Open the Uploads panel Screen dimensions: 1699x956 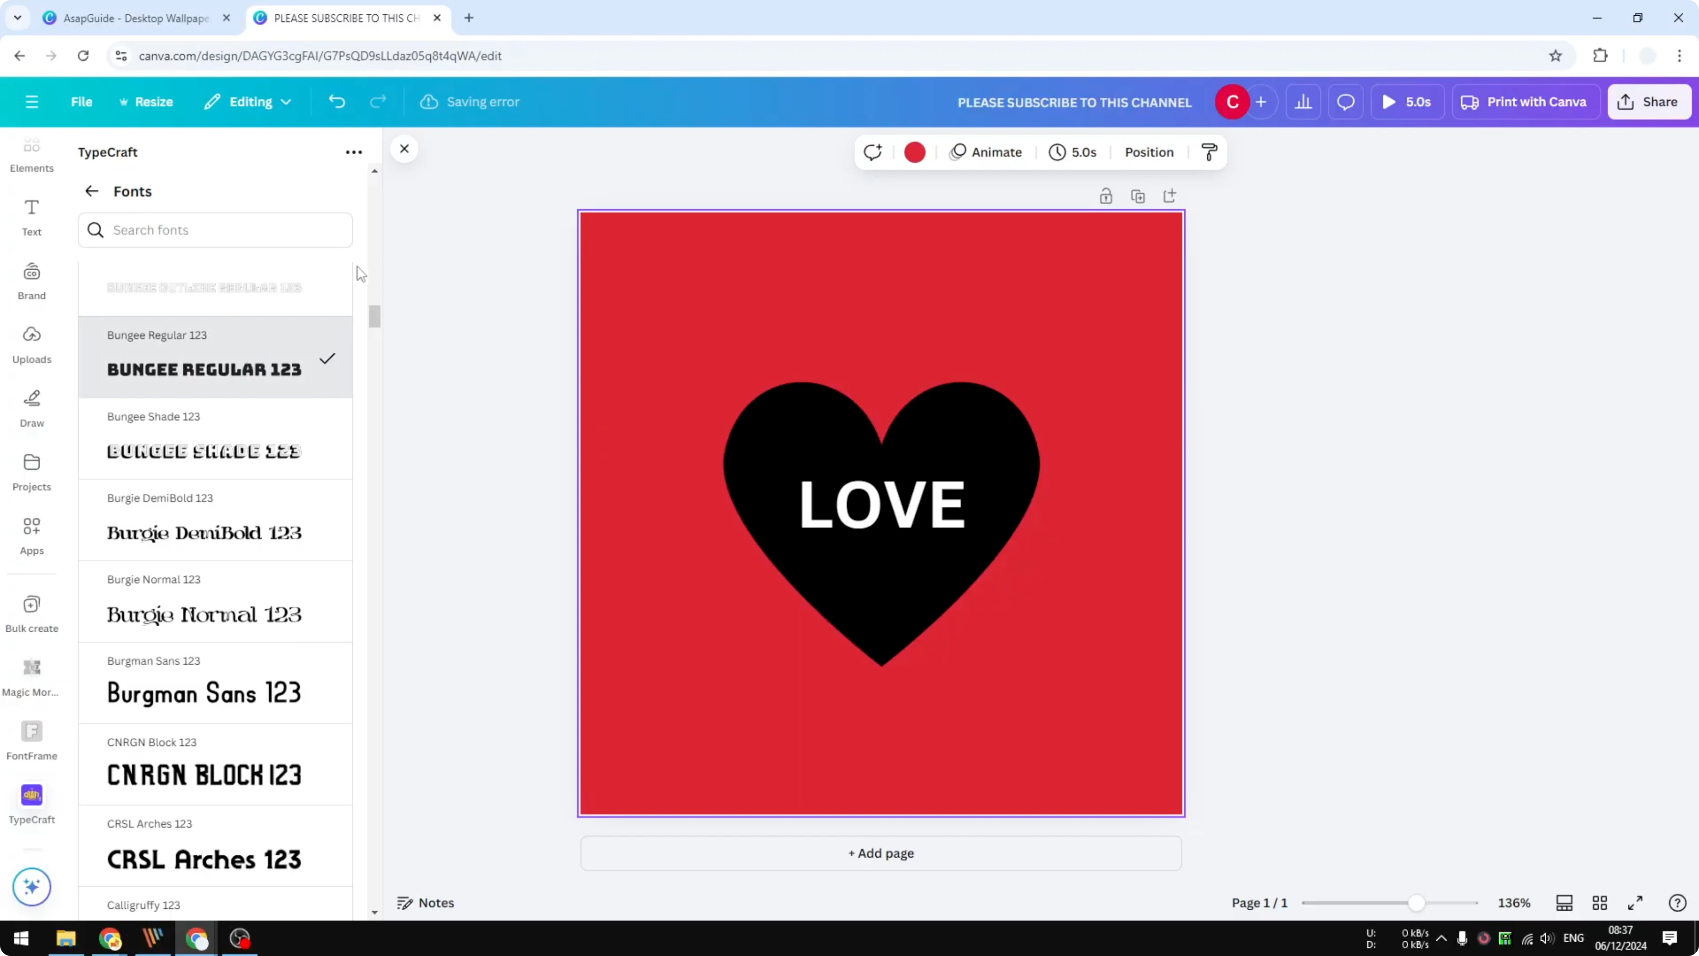[32, 344]
